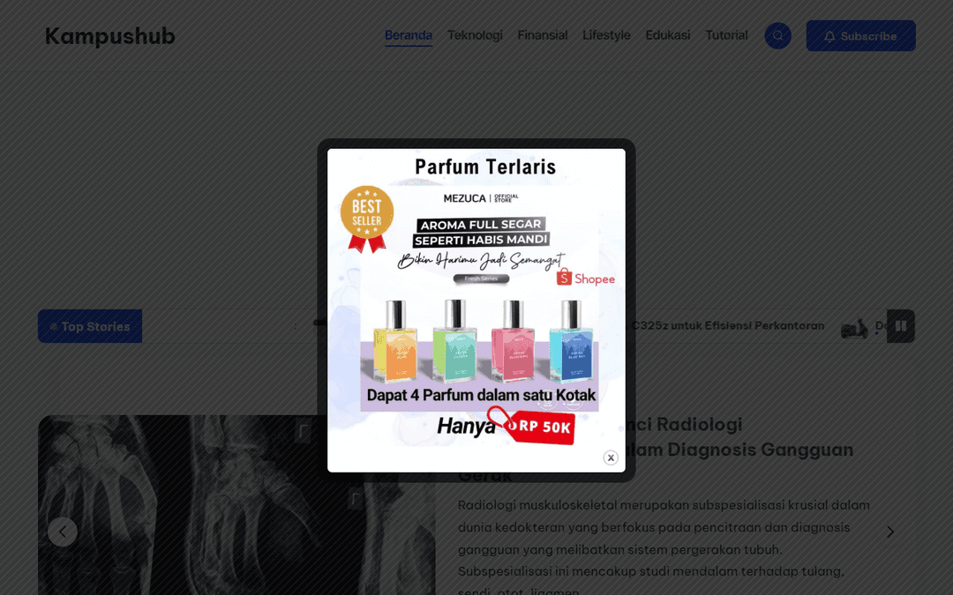The image size is (953, 595).
Task: Show next slide in article carousel
Action: tap(889, 532)
